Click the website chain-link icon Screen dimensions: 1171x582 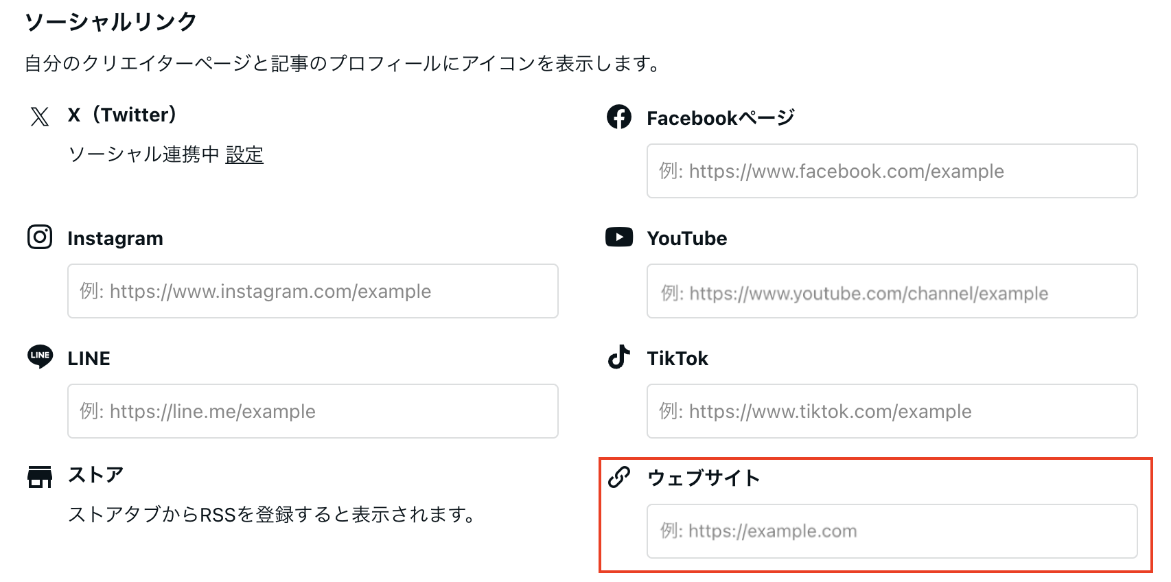click(619, 477)
